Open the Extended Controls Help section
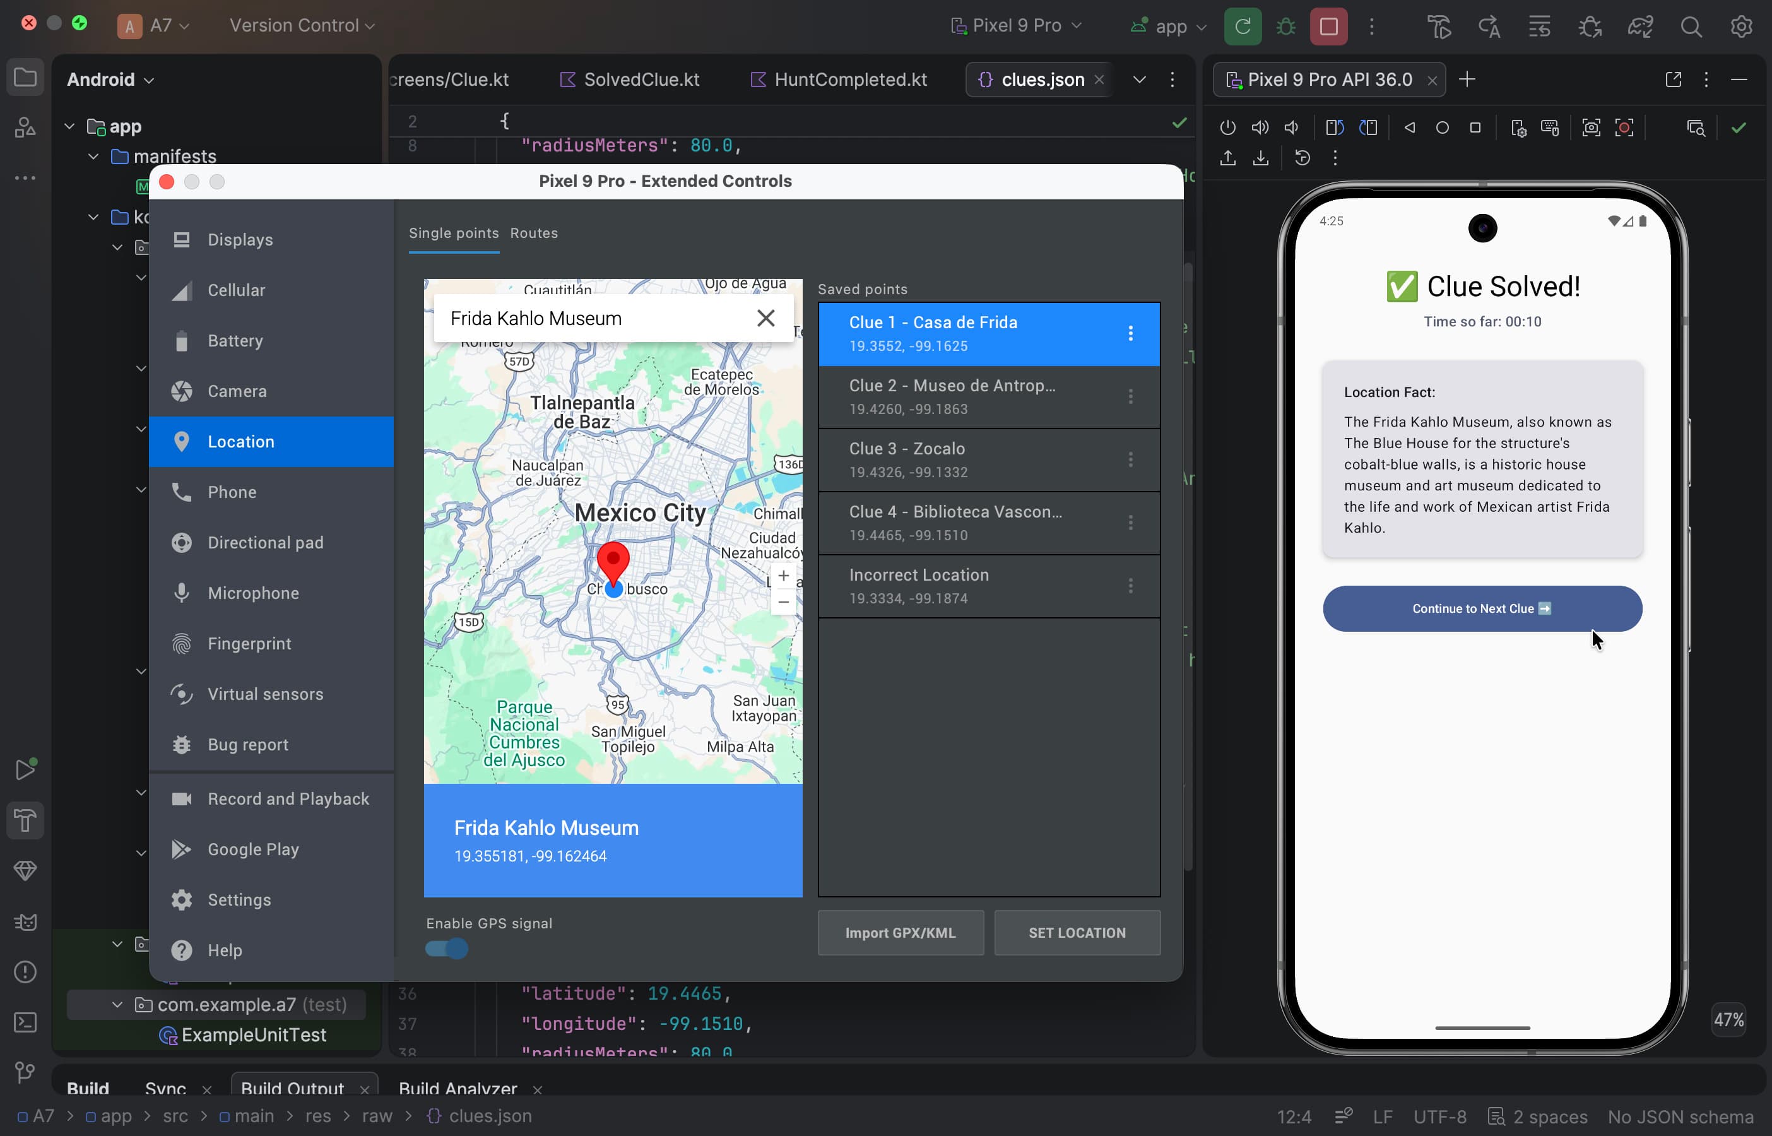The height and width of the screenshot is (1136, 1772). 271,950
